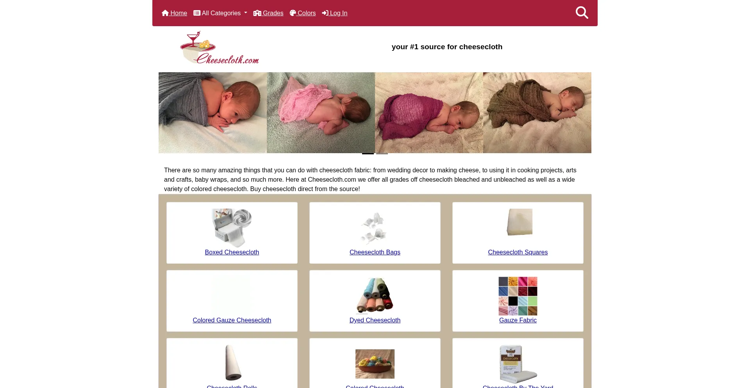
Task: Click the Cheesecloth By The Yard image
Action: point(518,364)
